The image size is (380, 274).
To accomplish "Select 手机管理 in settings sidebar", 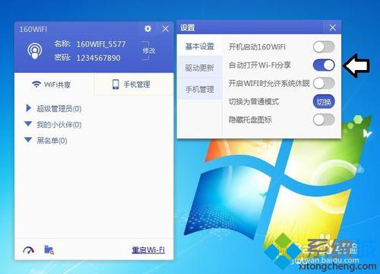I will click(x=200, y=89).
